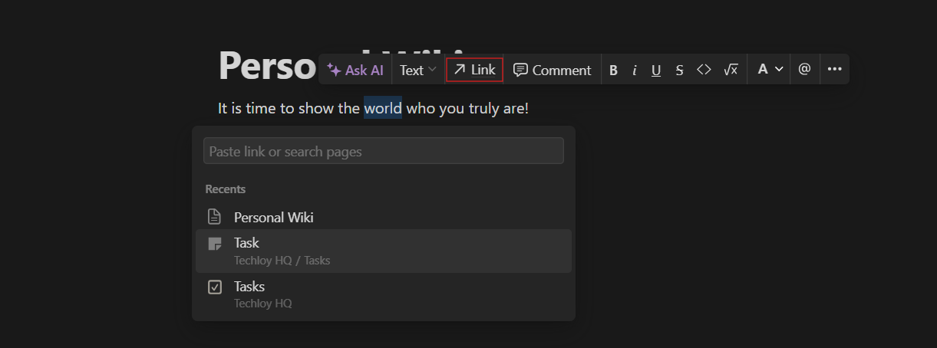The image size is (937, 348).
Task: Toggle italic formatting
Action: pos(635,71)
